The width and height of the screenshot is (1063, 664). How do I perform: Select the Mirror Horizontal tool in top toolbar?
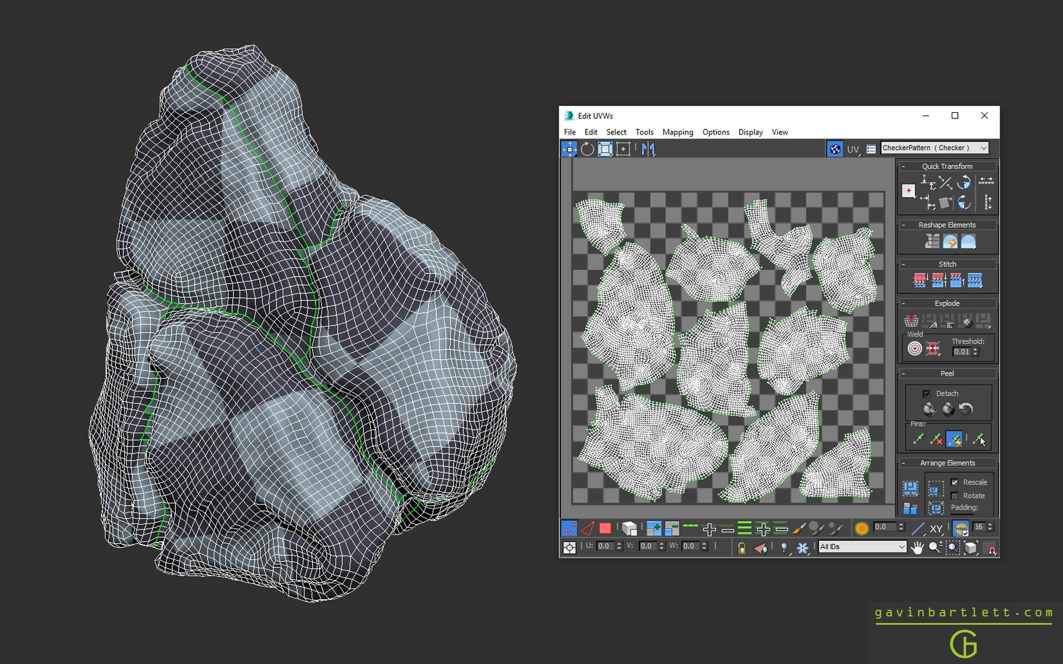point(648,149)
